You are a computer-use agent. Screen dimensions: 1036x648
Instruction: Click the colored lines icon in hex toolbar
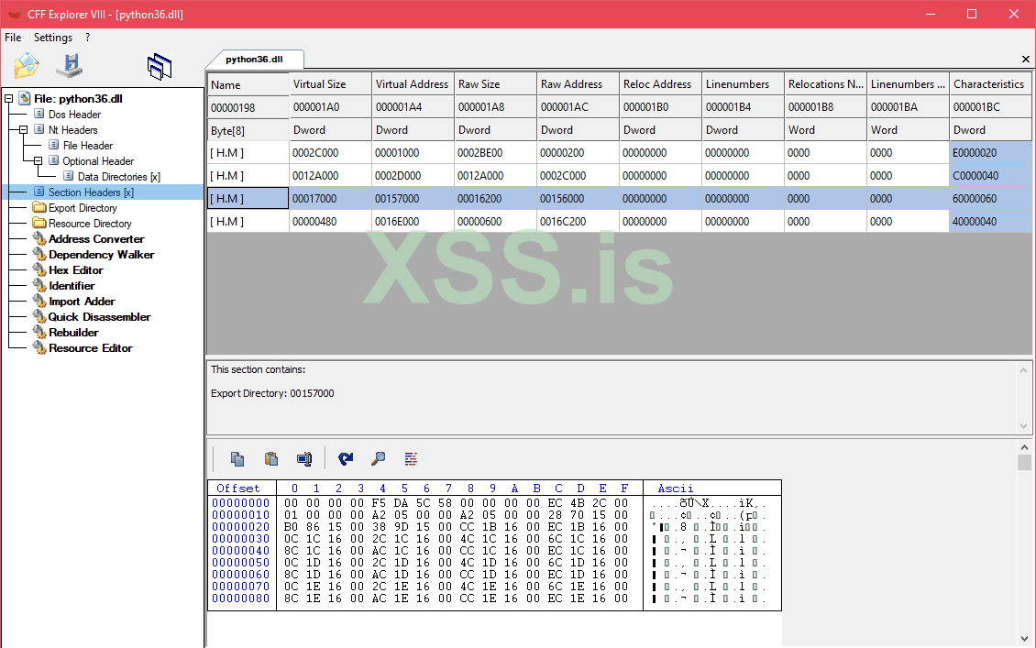click(411, 458)
